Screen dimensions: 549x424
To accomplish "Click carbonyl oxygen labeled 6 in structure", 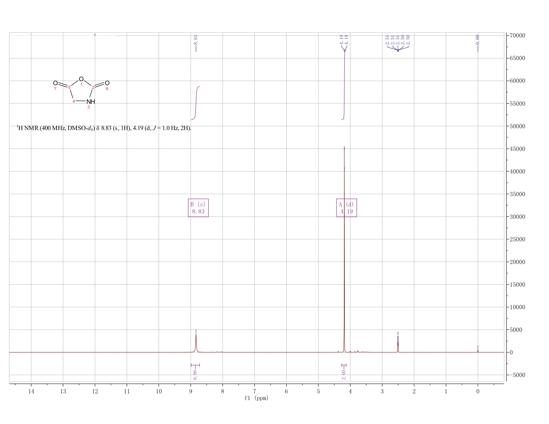I will click(107, 83).
